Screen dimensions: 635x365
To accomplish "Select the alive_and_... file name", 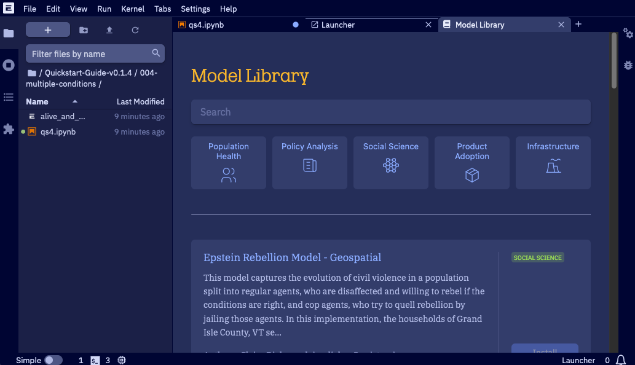I will click(x=63, y=117).
